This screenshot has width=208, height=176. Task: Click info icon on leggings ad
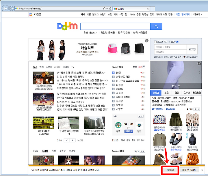click(199, 64)
